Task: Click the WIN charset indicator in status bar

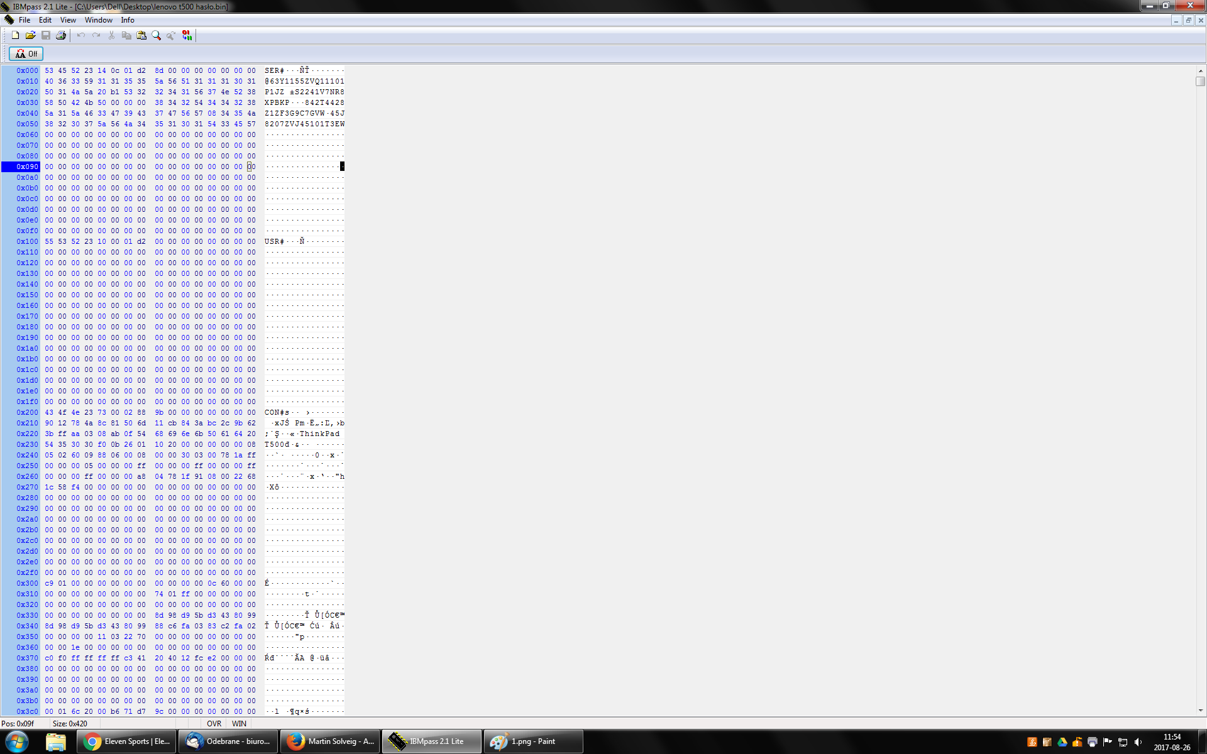Action: [239, 724]
